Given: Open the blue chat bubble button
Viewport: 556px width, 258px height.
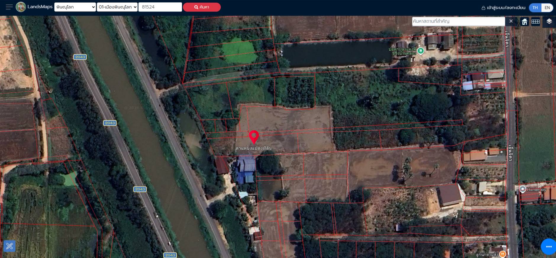Looking at the screenshot, I should point(549,246).
